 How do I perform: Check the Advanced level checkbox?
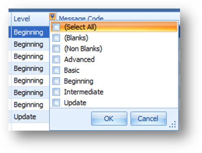pos(56,59)
